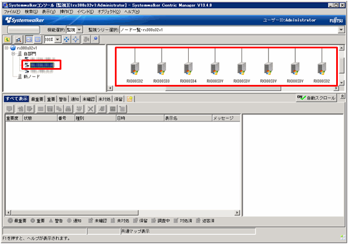Sort by the 番号 column header
The image size is (348, 244).
tap(66, 118)
